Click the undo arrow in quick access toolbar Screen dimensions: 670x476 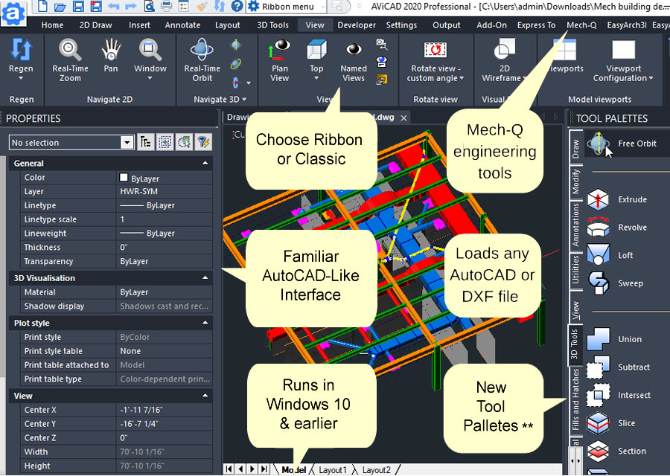(x=113, y=6)
